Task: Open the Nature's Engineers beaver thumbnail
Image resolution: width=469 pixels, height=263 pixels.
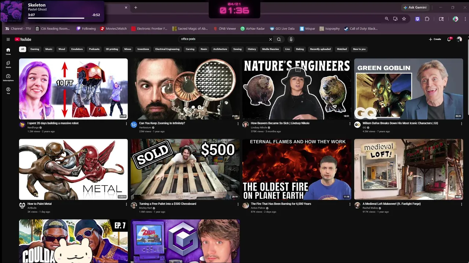Action: 297,89
